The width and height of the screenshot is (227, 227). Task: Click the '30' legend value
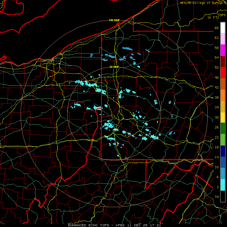pos(217,117)
